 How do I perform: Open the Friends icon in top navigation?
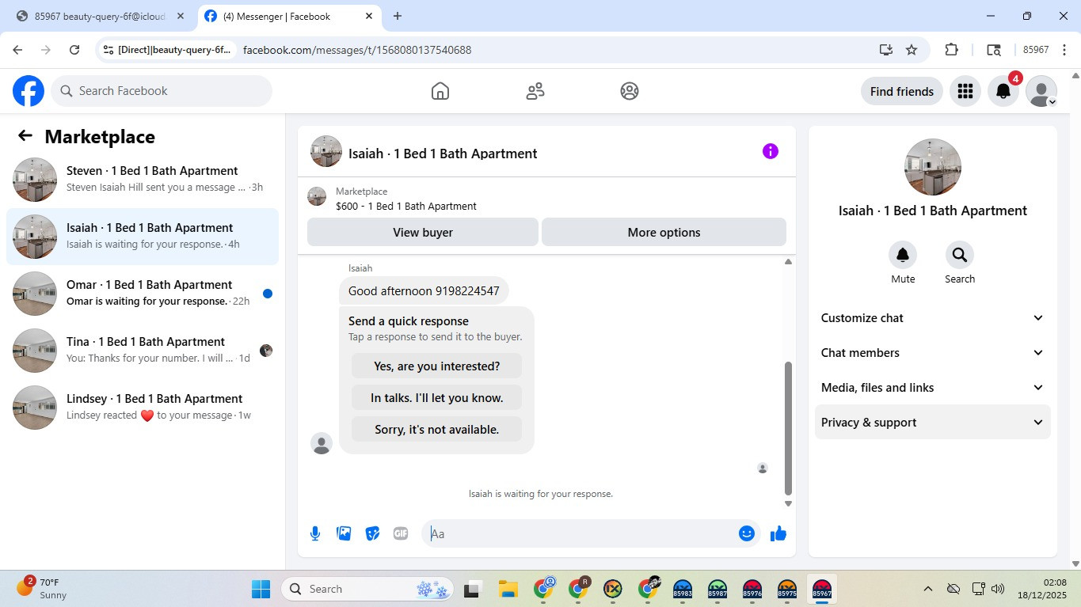coord(535,91)
